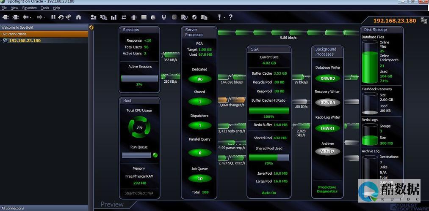Open the Help menu
Screen dimensions: 429x211
pyautogui.click(x=56, y=8)
